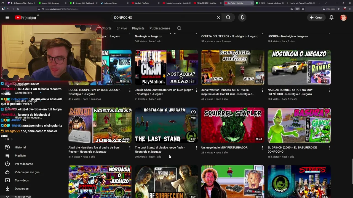Open Akuji the Heartless video title
This screenshot has width=353, height=198.
[94, 150]
